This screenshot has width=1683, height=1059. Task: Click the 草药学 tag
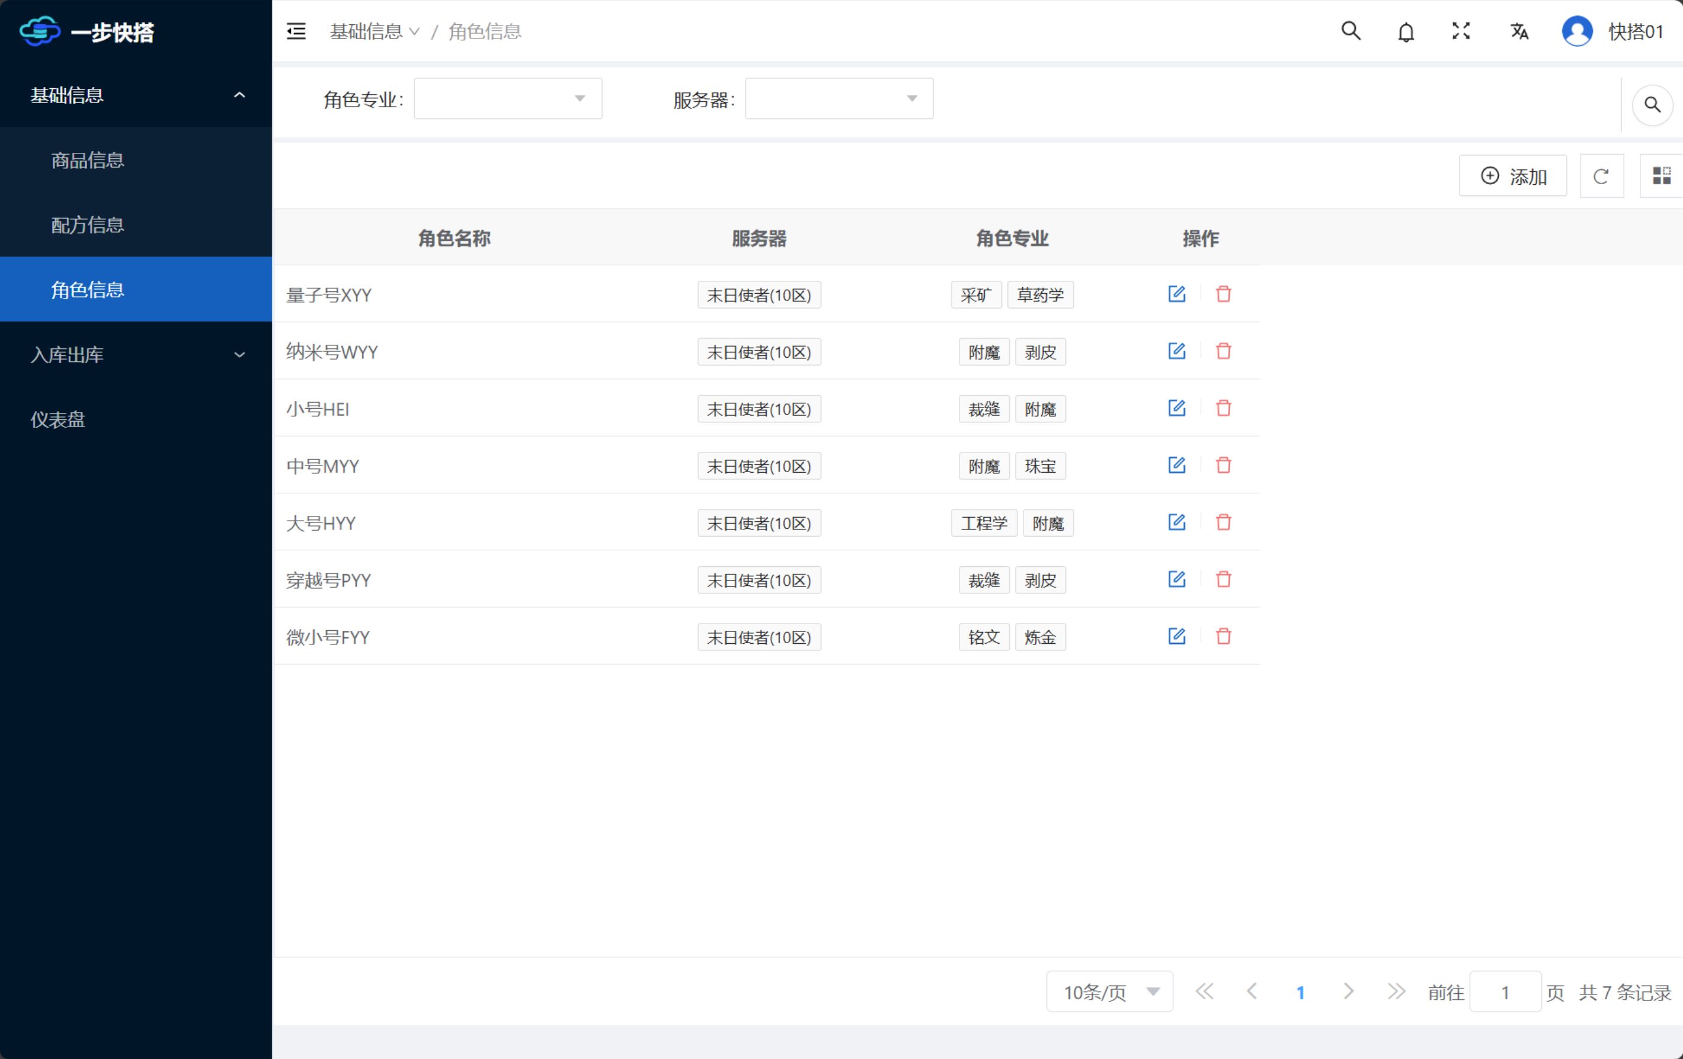tap(1040, 295)
